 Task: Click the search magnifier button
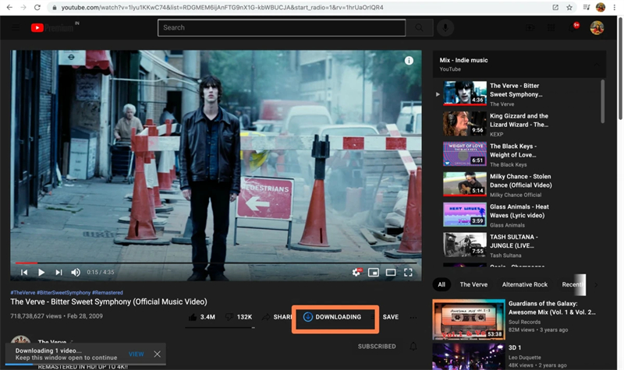tap(419, 27)
